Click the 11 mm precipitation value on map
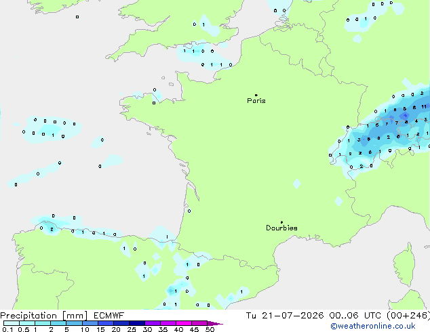 [424, 106]
